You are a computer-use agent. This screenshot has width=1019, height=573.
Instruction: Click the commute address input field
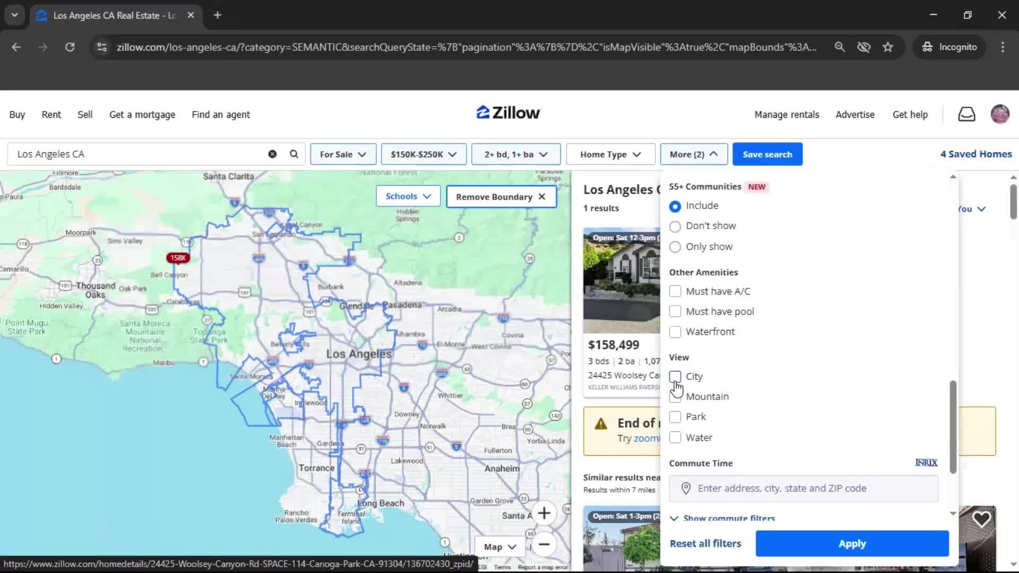pyautogui.click(x=802, y=488)
